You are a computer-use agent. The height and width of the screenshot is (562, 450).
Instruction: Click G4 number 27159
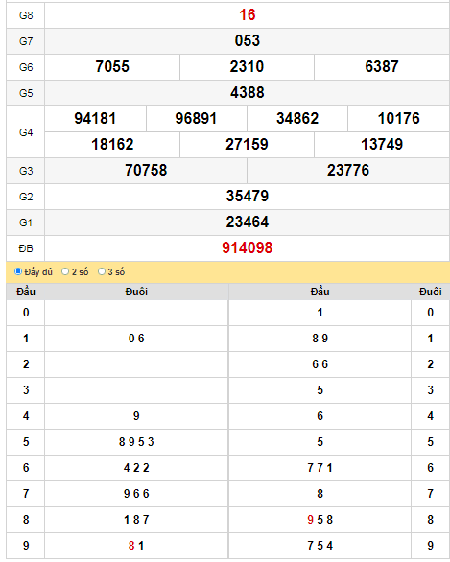click(247, 145)
